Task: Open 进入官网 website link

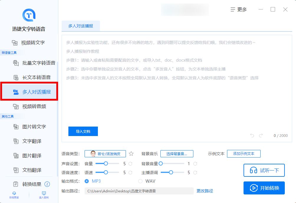Action: (x=44, y=195)
